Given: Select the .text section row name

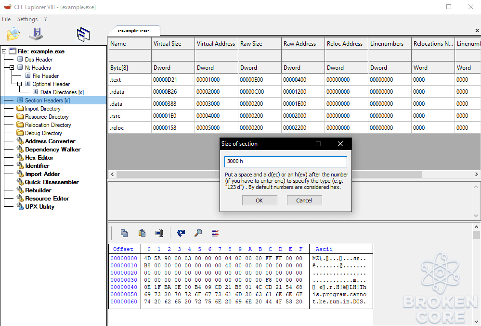Looking at the screenshot, I should (x=116, y=80).
